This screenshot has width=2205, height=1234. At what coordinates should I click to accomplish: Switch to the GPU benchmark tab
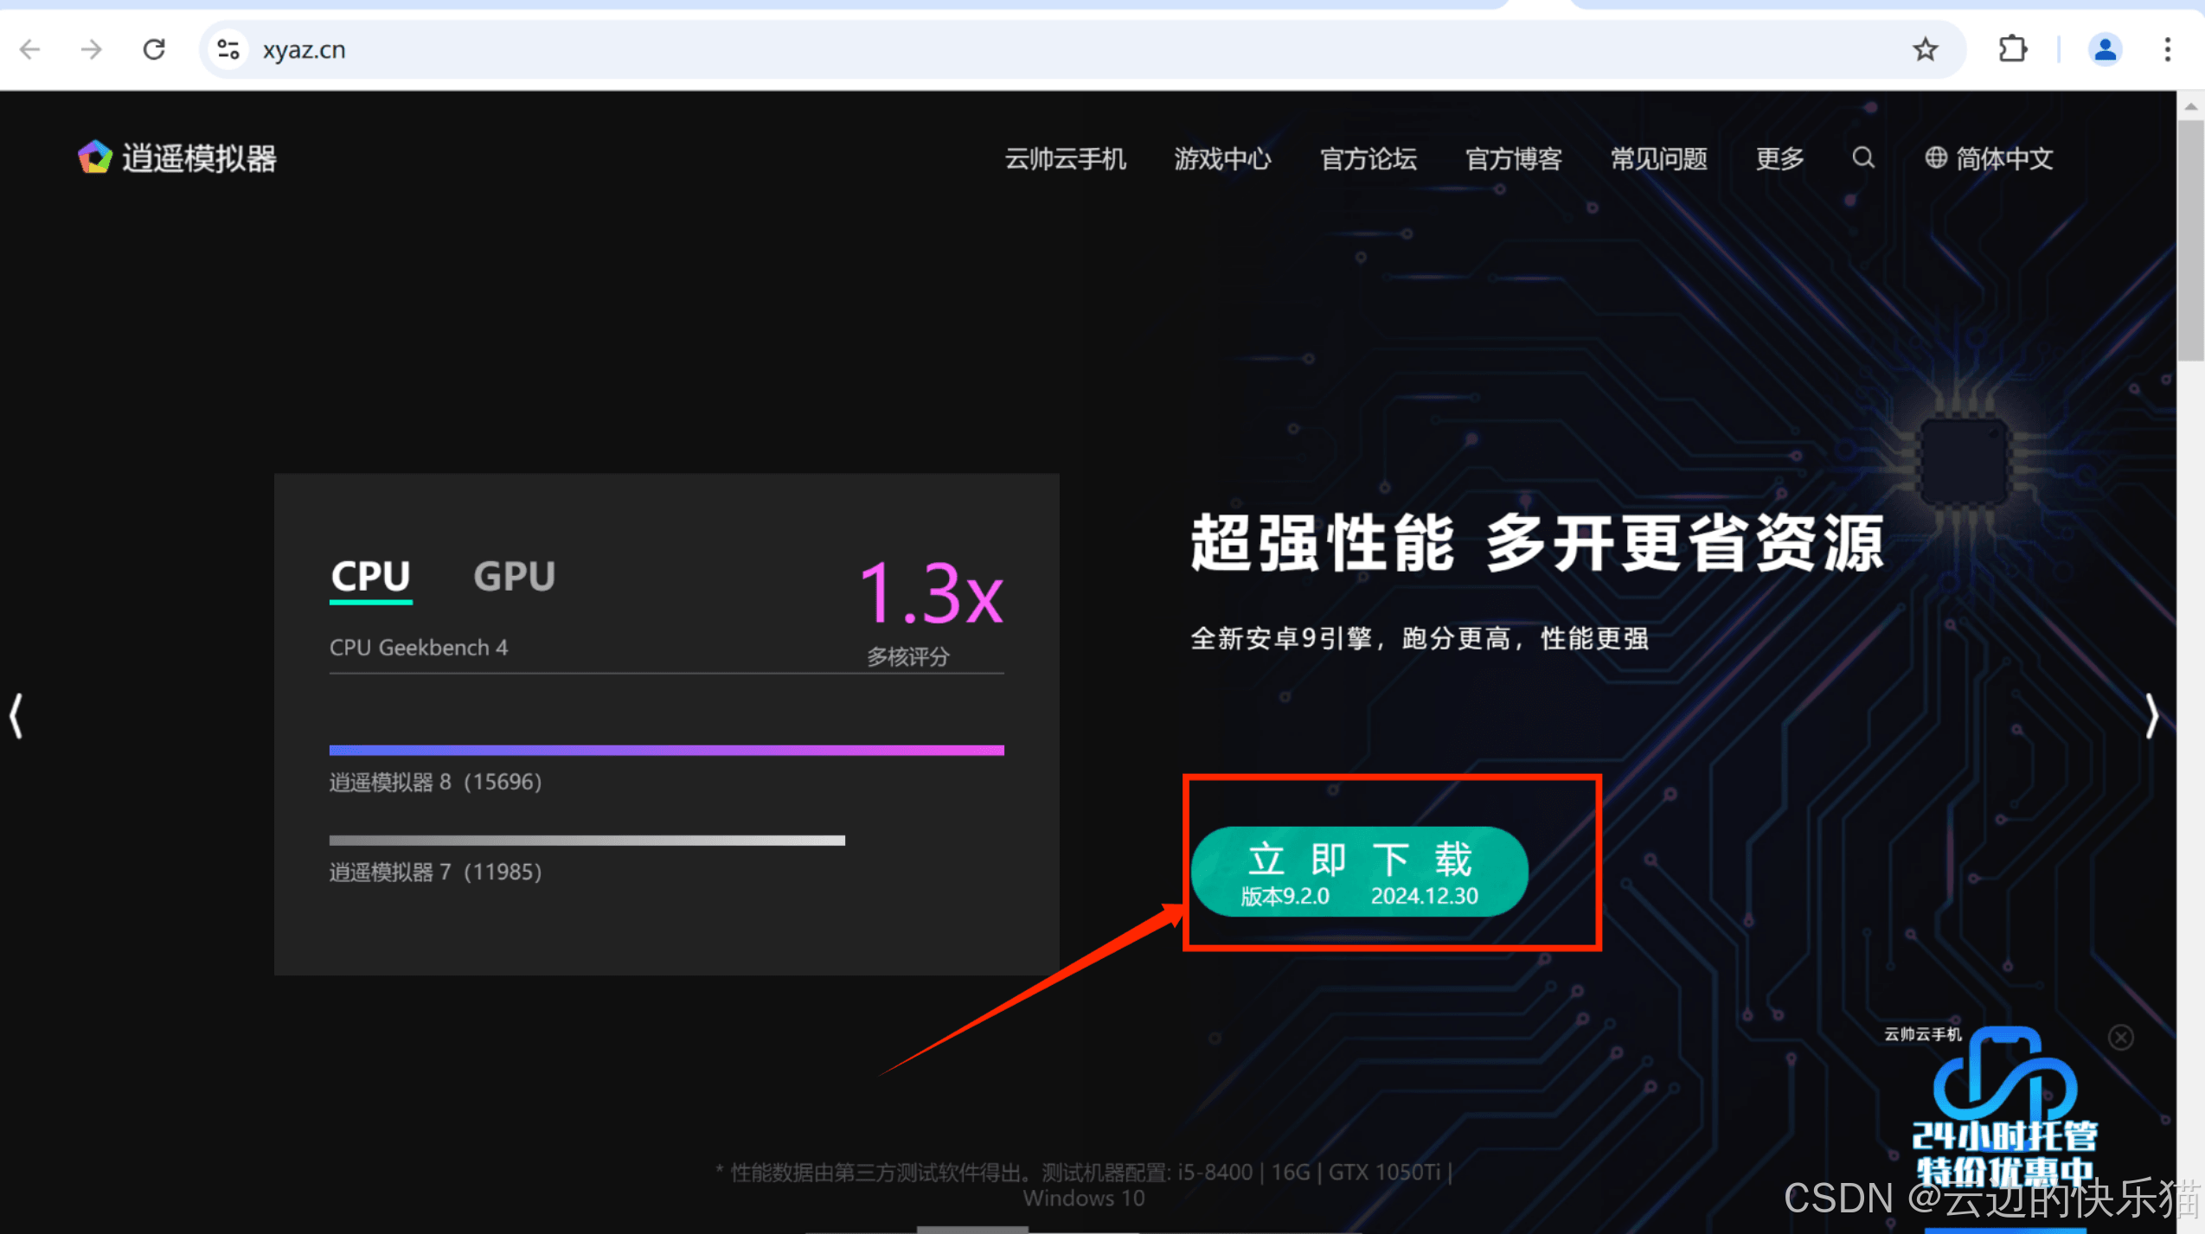(514, 577)
